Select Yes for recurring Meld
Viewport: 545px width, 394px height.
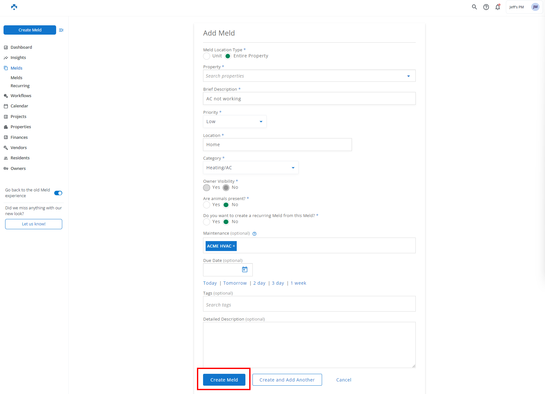tap(207, 222)
